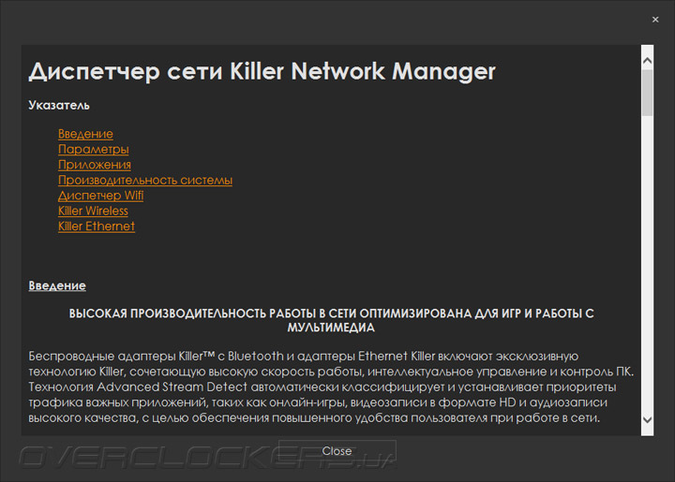Screen dimensions: 675x482
Task: Open the Диспетчер Wifi link
Action: (x=100, y=196)
